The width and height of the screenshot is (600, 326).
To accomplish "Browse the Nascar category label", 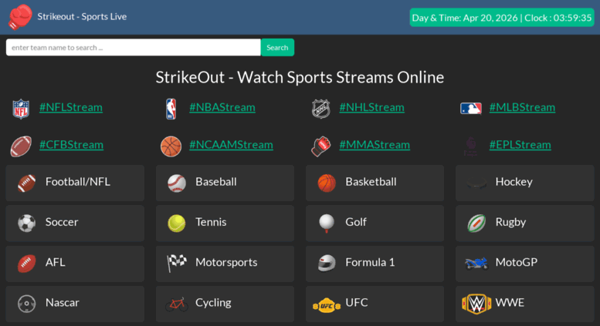I will [x=62, y=303].
